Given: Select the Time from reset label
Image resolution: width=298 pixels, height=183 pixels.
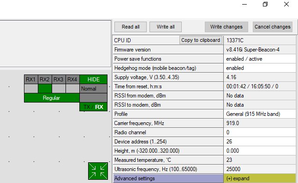Looking at the screenshot, I should [138, 86].
